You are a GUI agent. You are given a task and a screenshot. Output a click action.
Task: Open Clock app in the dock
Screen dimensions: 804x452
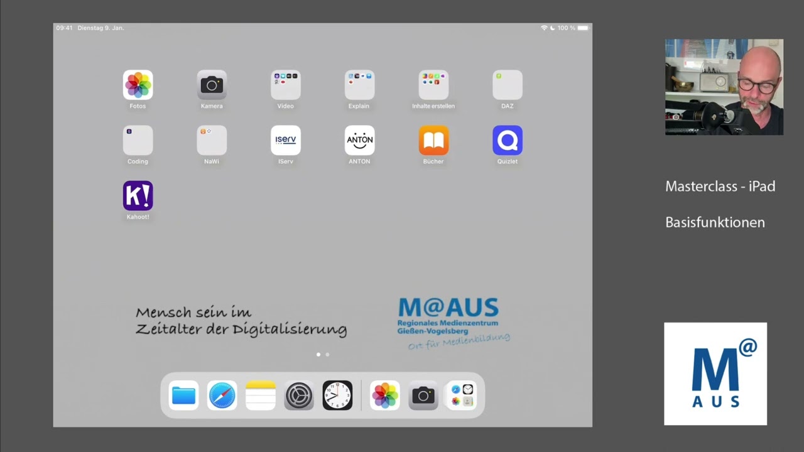coord(337,395)
